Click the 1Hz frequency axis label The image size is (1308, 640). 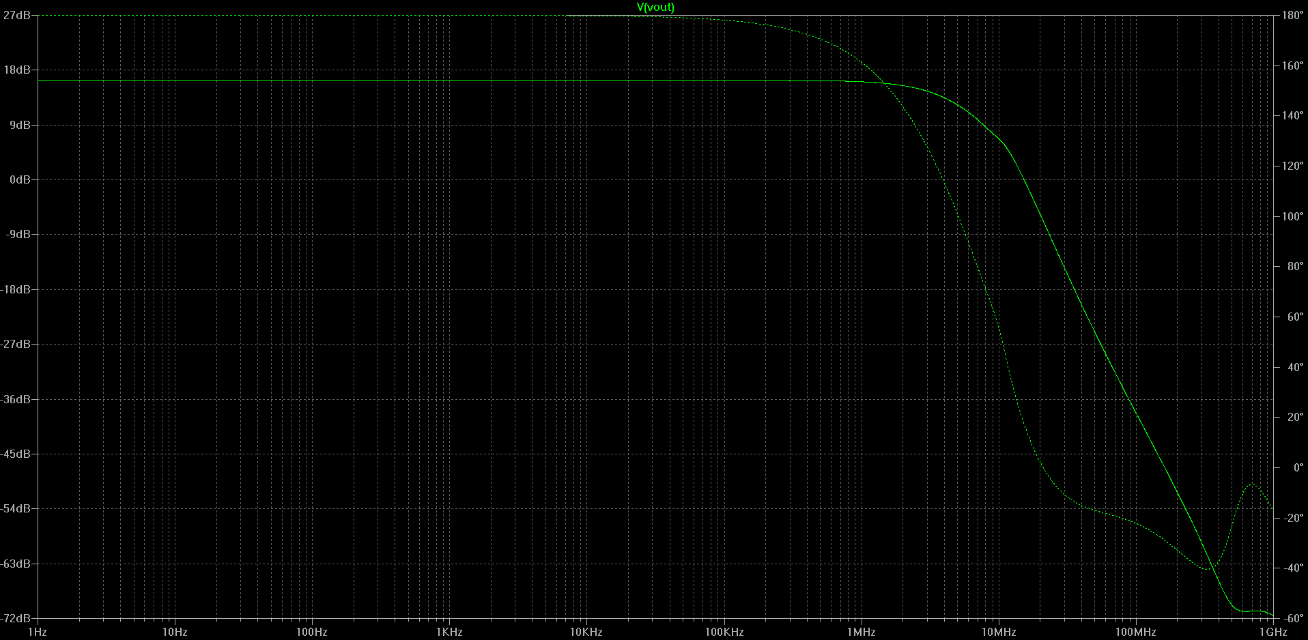pos(38,632)
